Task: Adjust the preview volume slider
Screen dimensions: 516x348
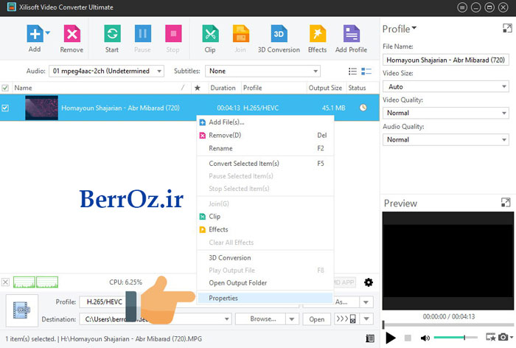Action: [x=453, y=338]
